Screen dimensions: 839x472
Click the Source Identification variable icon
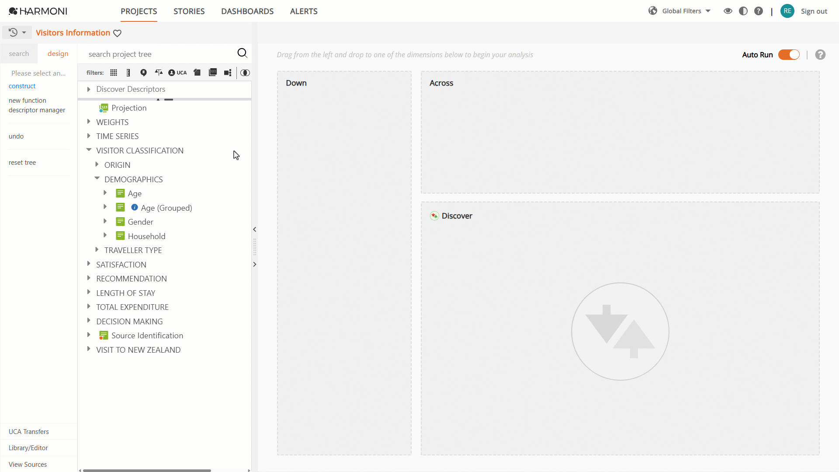[104, 335]
